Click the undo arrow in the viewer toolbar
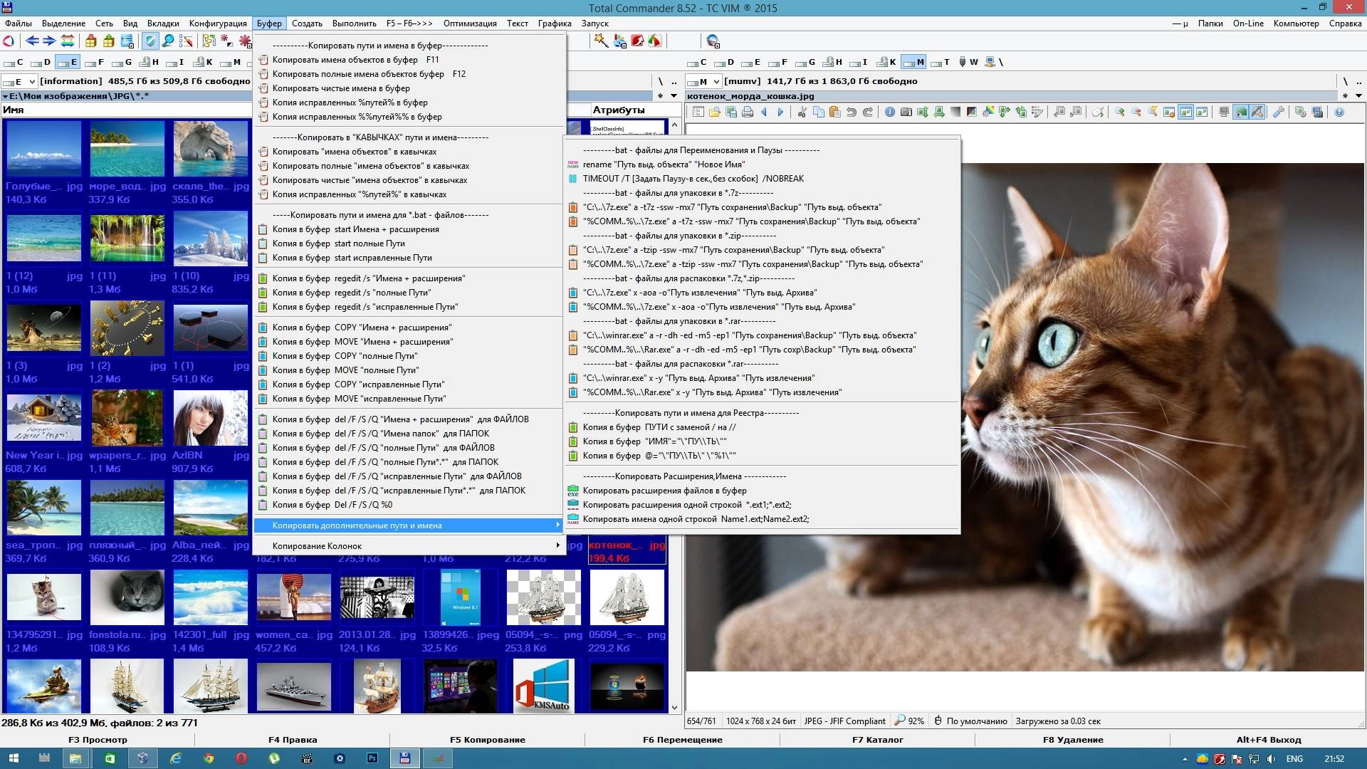 point(851,112)
